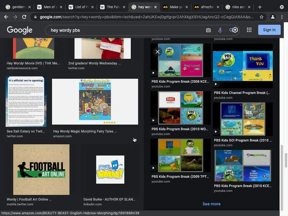Play PBS Kids GO! Program Break video
The height and width of the screenshot is (216, 288).
(x=216, y=132)
